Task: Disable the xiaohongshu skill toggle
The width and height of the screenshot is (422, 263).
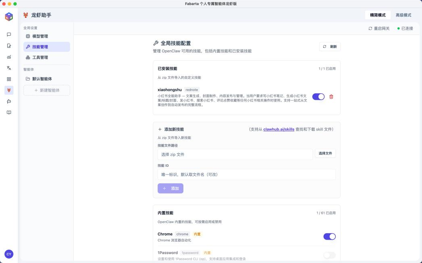Action: click(318, 97)
